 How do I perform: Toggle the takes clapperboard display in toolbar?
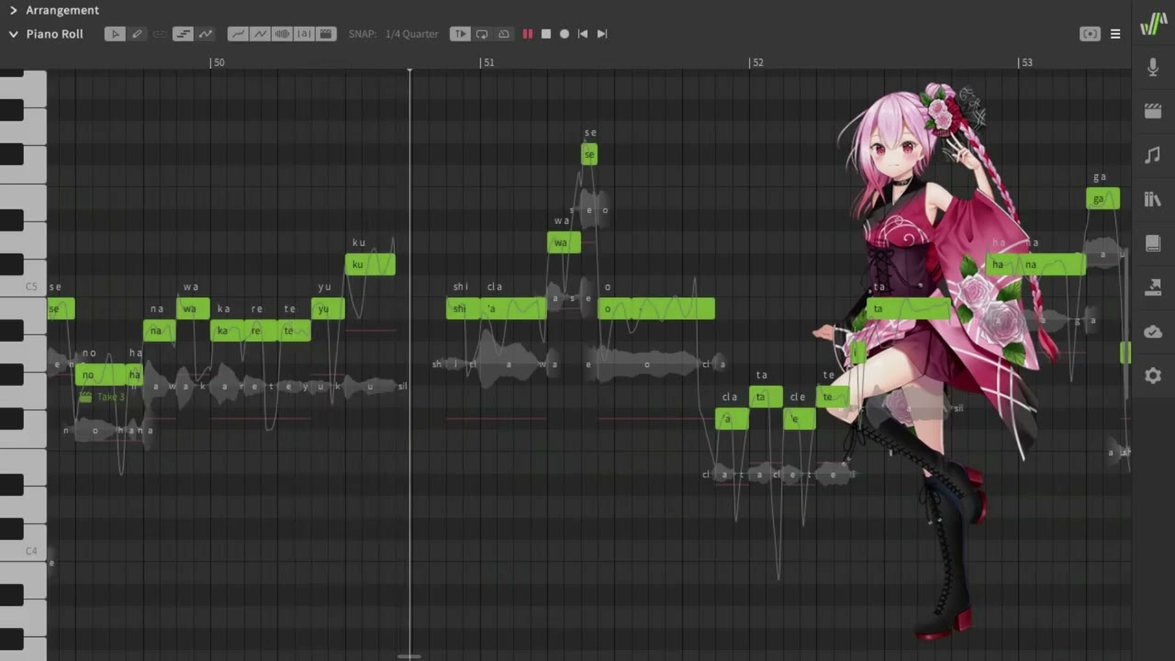tap(326, 34)
